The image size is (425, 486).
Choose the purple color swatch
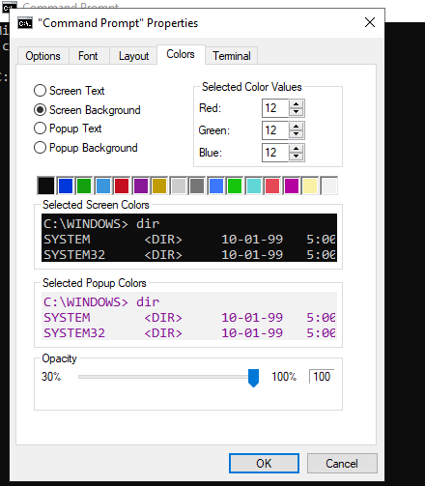pyautogui.click(x=141, y=186)
